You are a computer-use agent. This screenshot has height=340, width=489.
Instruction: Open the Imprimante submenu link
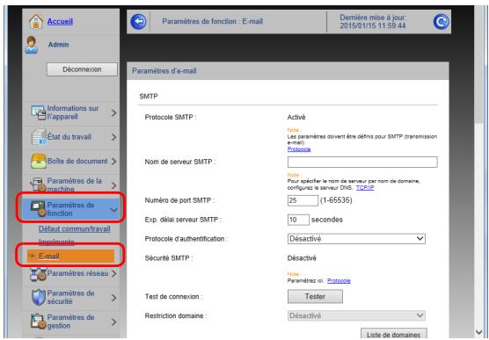pos(56,242)
